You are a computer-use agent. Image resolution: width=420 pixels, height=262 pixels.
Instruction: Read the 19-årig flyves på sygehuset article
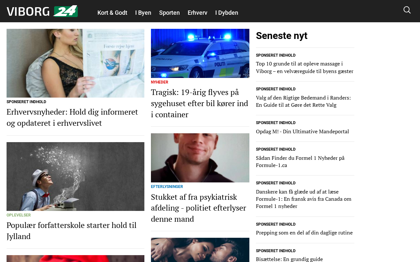pyautogui.click(x=199, y=103)
